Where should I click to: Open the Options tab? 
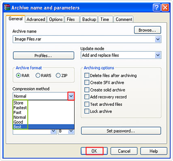click(56, 20)
